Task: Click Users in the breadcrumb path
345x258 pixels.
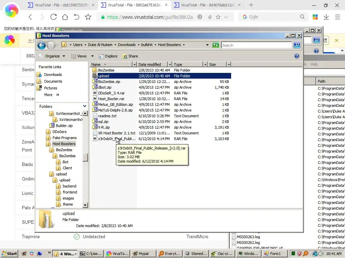Action: click(78, 45)
